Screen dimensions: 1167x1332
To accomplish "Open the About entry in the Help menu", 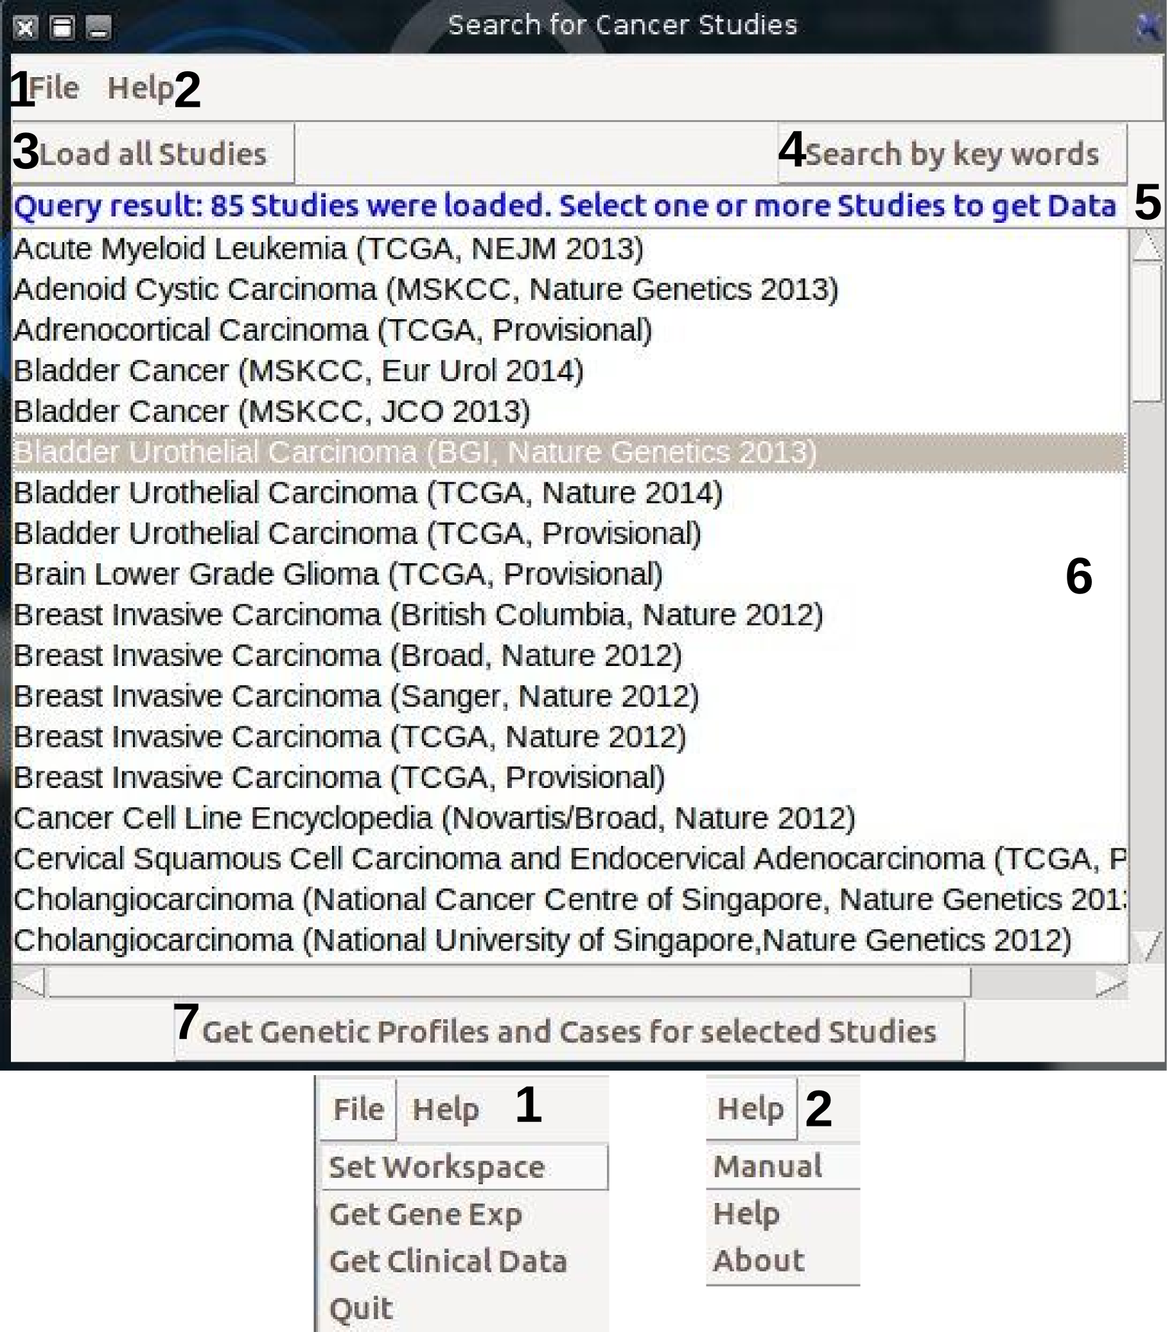I will click(x=759, y=1260).
